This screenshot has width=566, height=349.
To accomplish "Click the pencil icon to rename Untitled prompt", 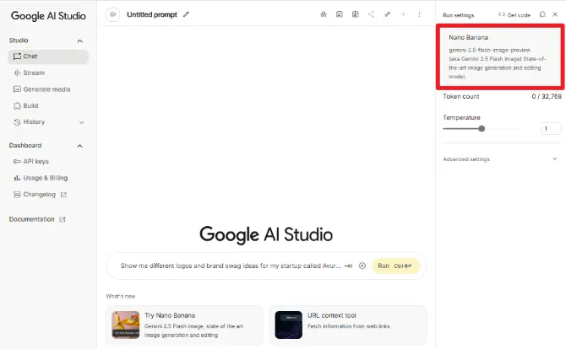I will (x=186, y=14).
